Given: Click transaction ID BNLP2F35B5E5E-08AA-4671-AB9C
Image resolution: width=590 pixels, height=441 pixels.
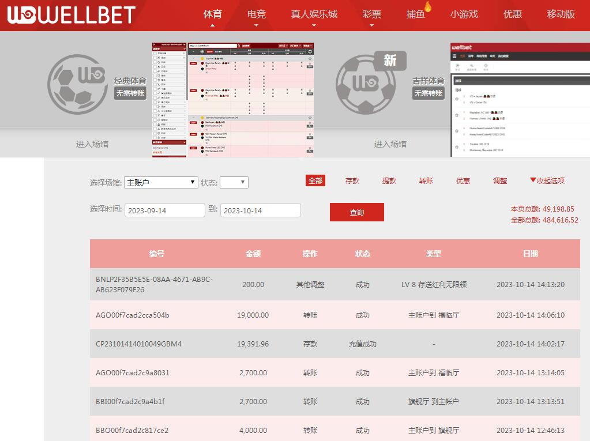Looking at the screenshot, I should (x=154, y=285).
